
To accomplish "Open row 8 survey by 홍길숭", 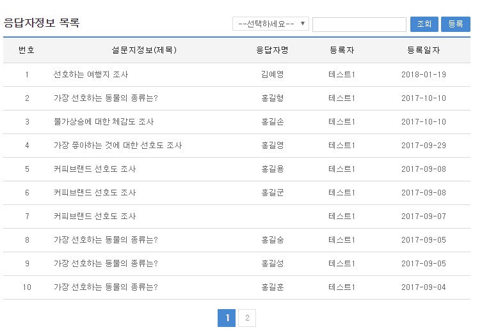I will (106, 240).
